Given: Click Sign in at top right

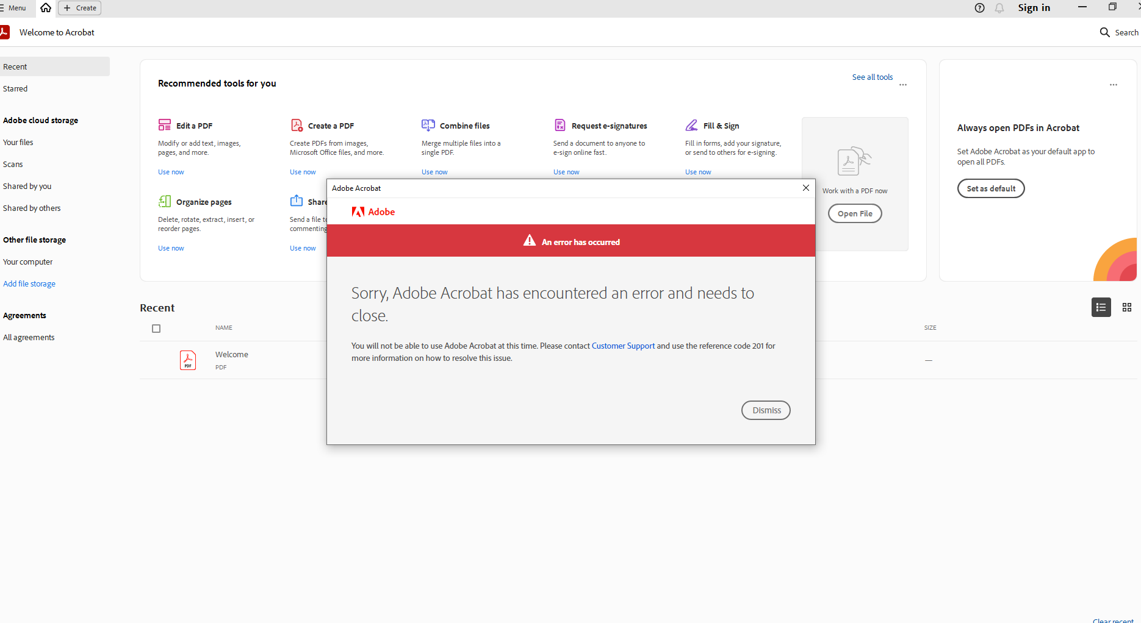Looking at the screenshot, I should coord(1034,7).
